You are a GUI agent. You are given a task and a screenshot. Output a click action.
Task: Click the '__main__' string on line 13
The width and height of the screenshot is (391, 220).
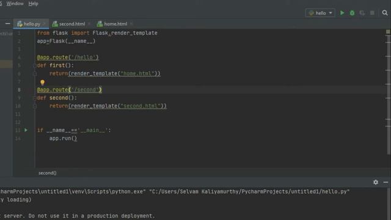pyautogui.click(x=92, y=130)
